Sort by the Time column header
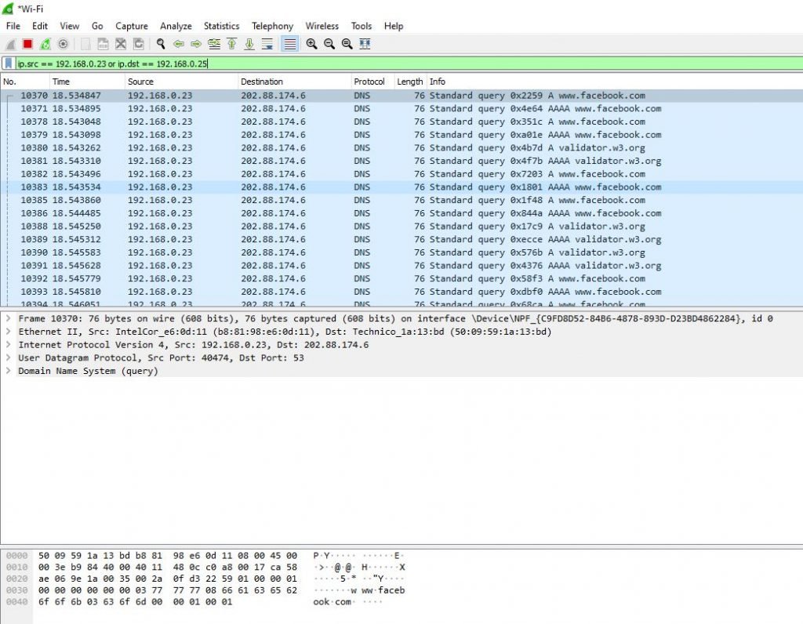This screenshot has height=624, width=803. coord(87,82)
